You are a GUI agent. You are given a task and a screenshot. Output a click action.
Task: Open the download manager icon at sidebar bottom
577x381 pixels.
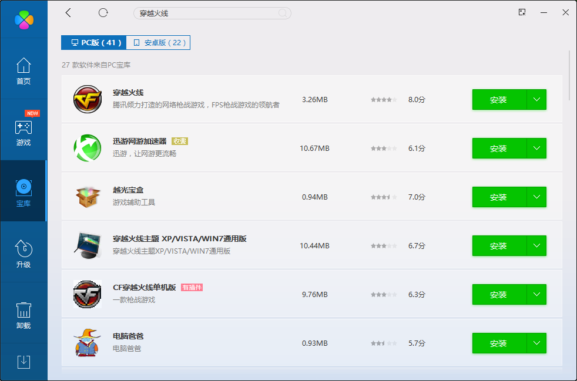tap(24, 362)
